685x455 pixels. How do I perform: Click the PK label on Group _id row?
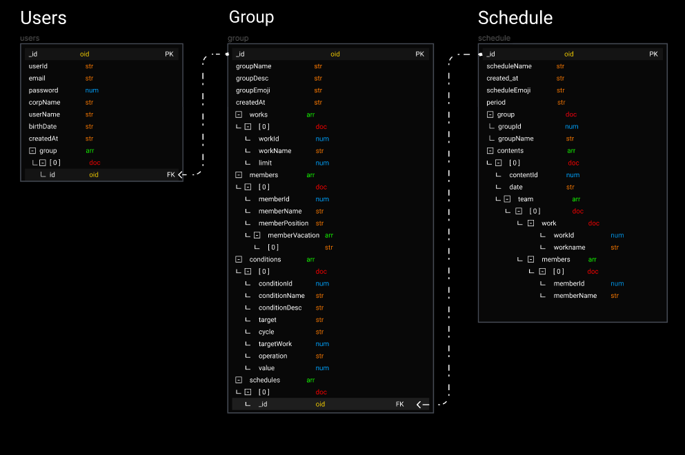419,54
